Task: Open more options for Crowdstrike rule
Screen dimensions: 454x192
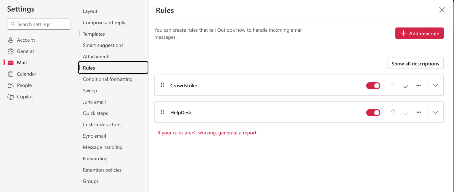Action: coord(419,85)
